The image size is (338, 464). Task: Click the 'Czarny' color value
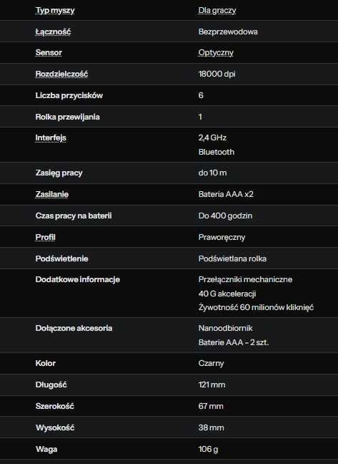pyautogui.click(x=211, y=363)
